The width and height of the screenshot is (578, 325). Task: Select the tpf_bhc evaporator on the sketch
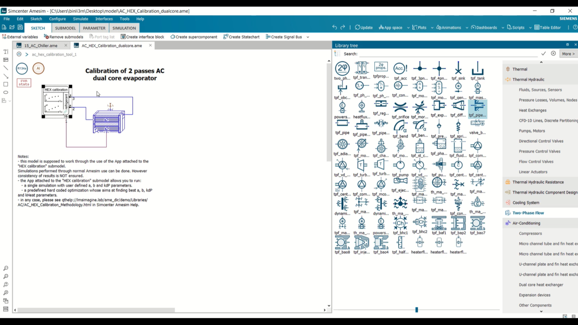109,122
